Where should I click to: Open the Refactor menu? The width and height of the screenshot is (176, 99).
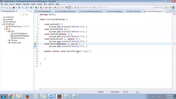click(x=19, y=4)
